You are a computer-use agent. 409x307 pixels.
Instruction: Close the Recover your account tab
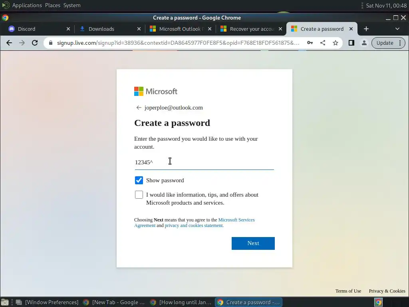pyautogui.click(x=280, y=29)
